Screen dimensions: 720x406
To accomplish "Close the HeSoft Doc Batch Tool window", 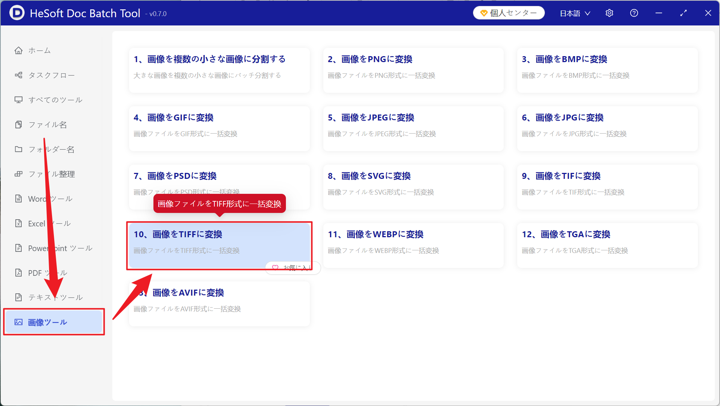I will pyautogui.click(x=708, y=13).
